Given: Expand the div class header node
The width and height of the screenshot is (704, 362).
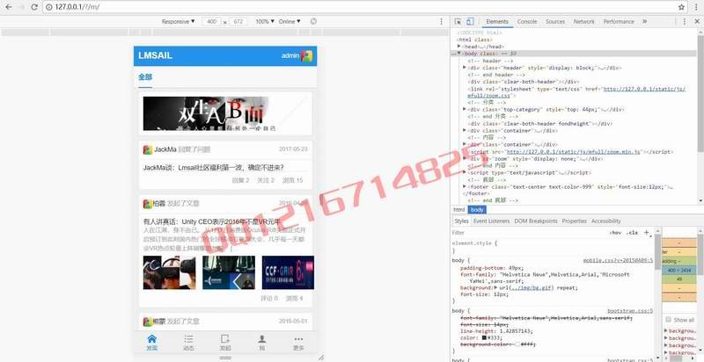Looking at the screenshot, I should [465, 67].
